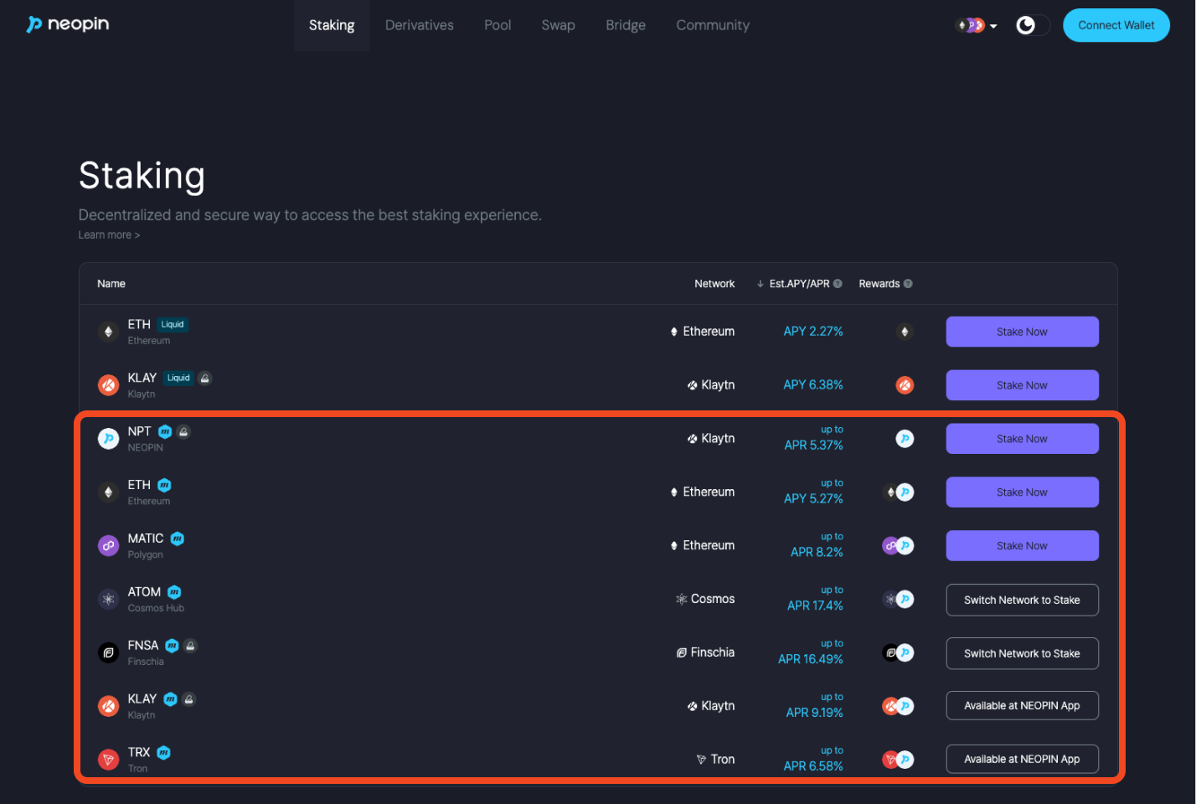Click the TRX Tron token icon
This screenshot has height=804, width=1196.
(x=108, y=760)
